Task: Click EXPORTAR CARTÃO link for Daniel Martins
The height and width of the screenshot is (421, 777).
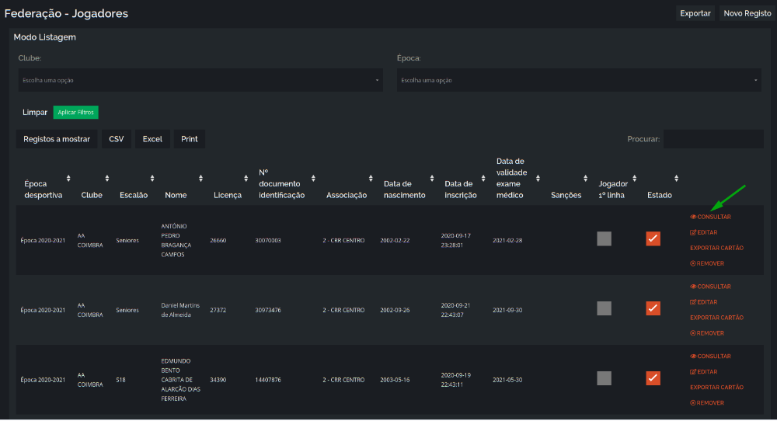Action: point(716,318)
